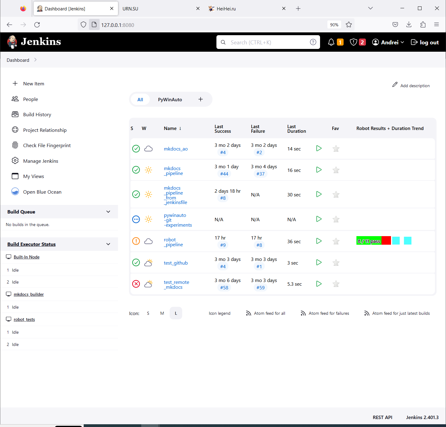
Task: Select medium icon size M
Action: (162, 313)
